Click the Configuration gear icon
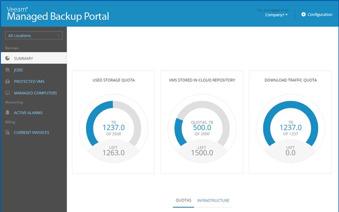Viewport: 339px width, 212px height. pos(304,14)
